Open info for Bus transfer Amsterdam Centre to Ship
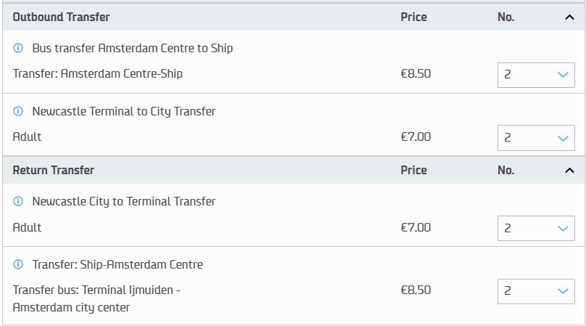Screen dimensions: 586x326 pyautogui.click(x=18, y=48)
